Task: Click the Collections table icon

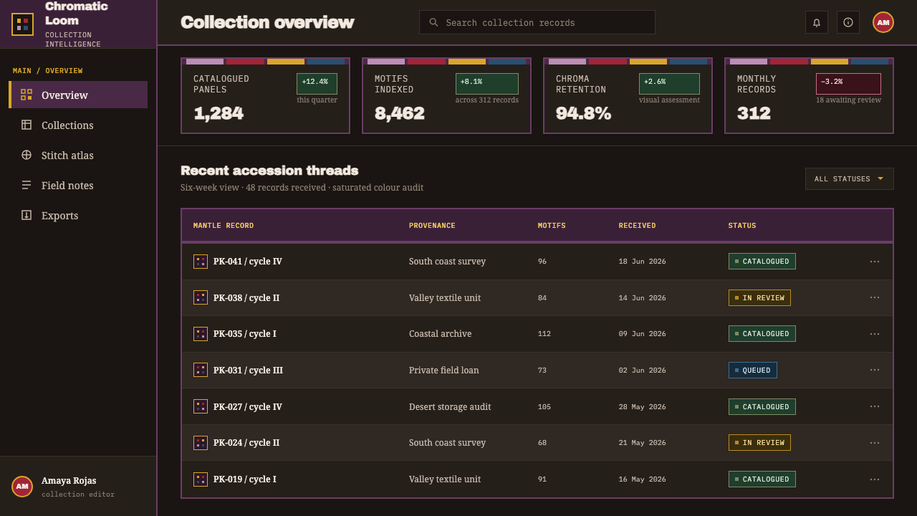Action: [27, 125]
